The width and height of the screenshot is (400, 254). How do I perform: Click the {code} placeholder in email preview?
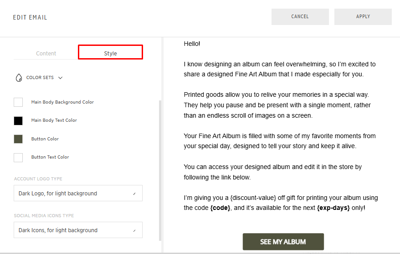tap(220, 208)
